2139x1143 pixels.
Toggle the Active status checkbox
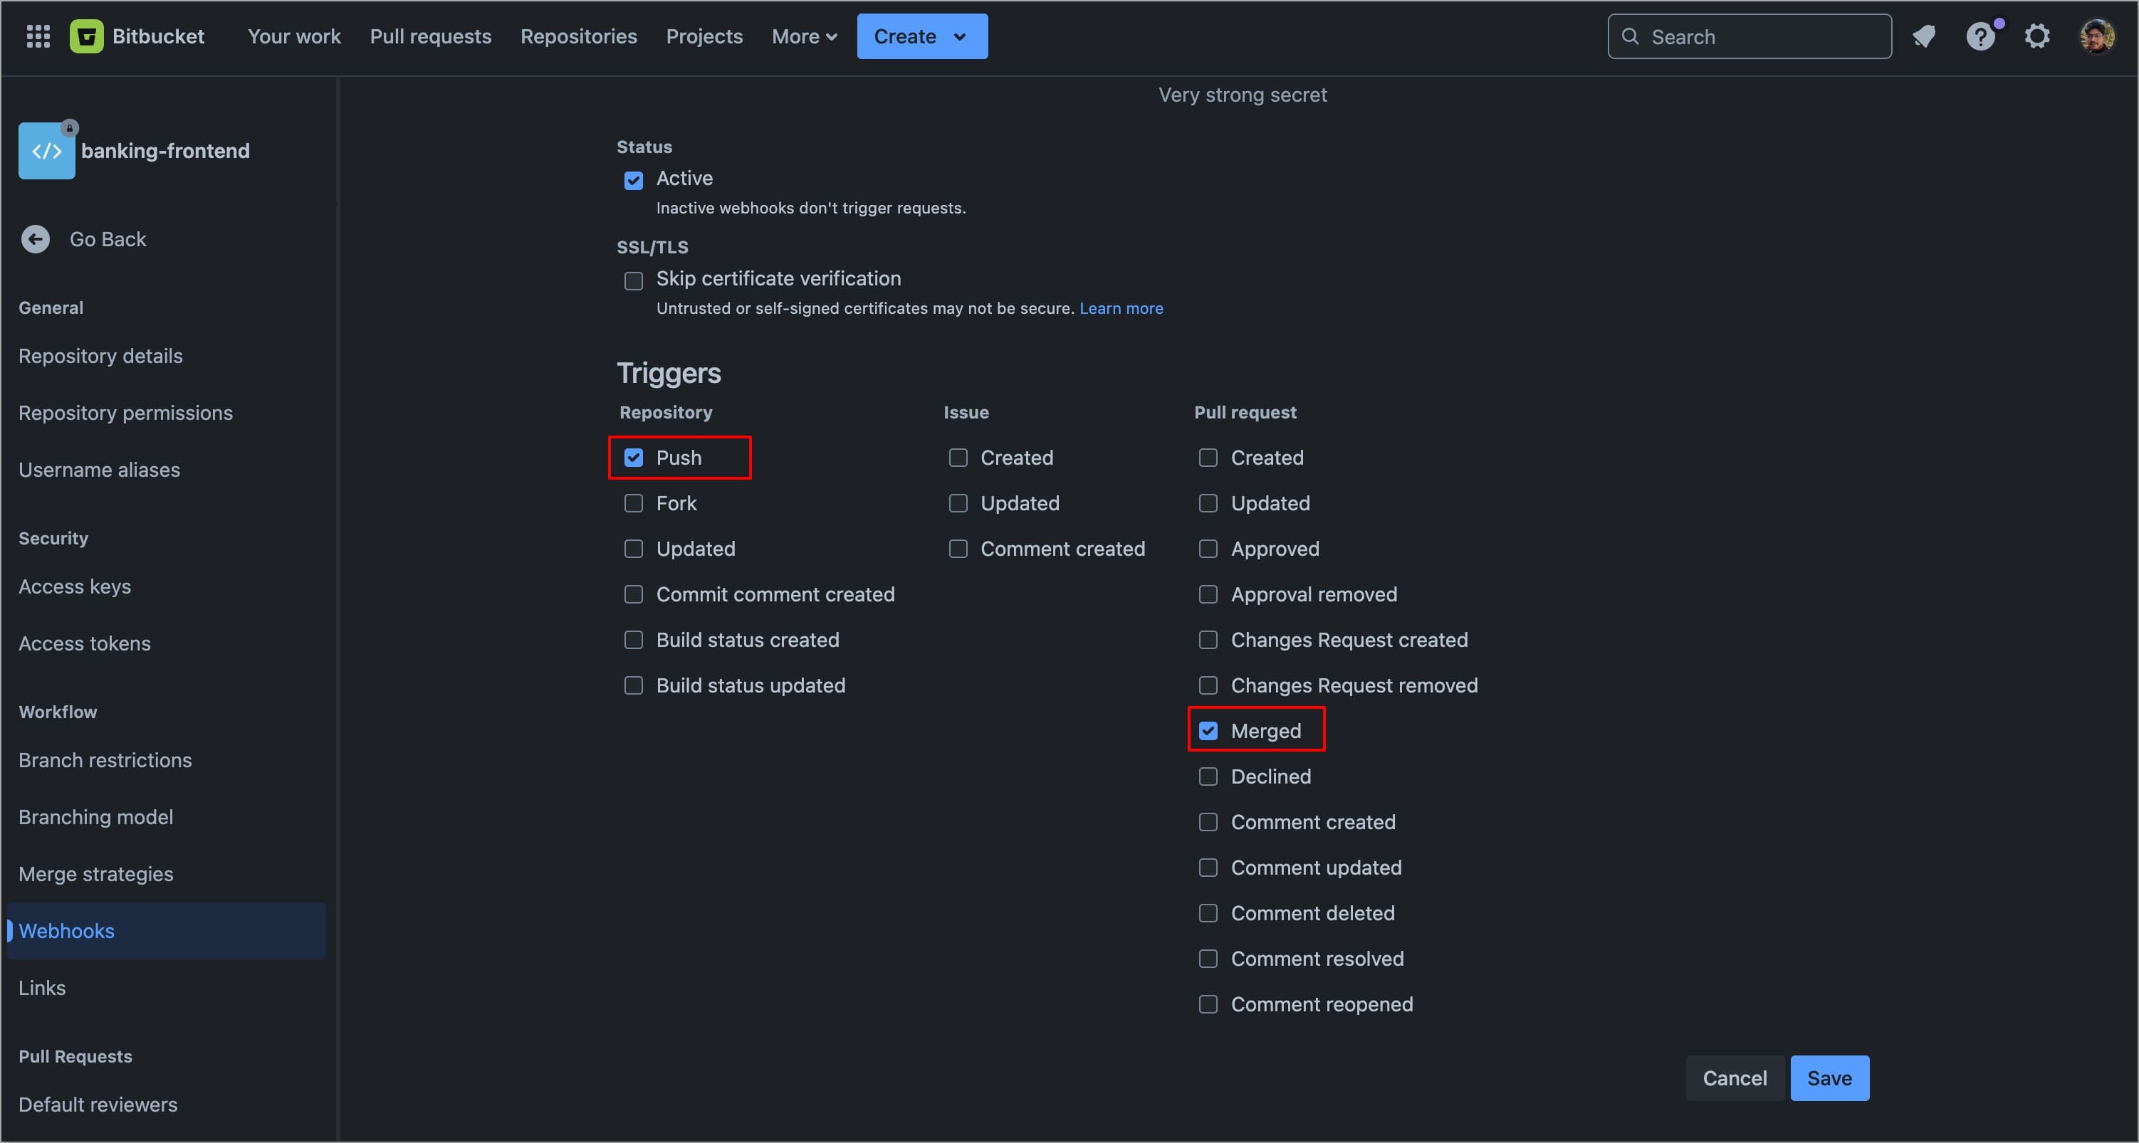(634, 180)
